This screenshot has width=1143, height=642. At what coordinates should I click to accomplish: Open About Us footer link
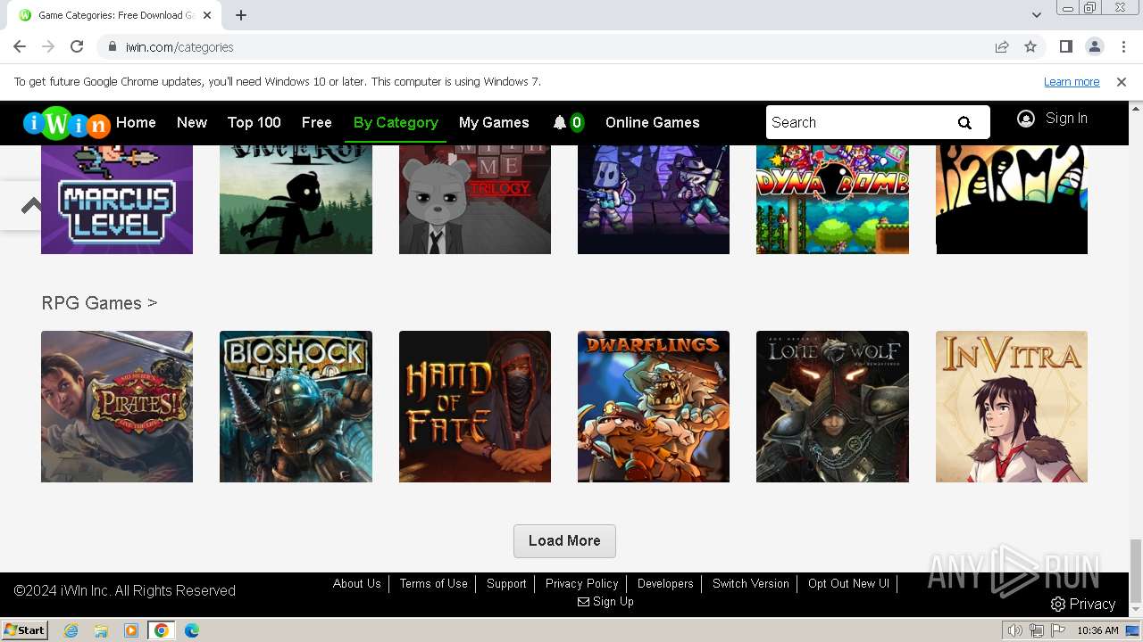pyautogui.click(x=357, y=584)
